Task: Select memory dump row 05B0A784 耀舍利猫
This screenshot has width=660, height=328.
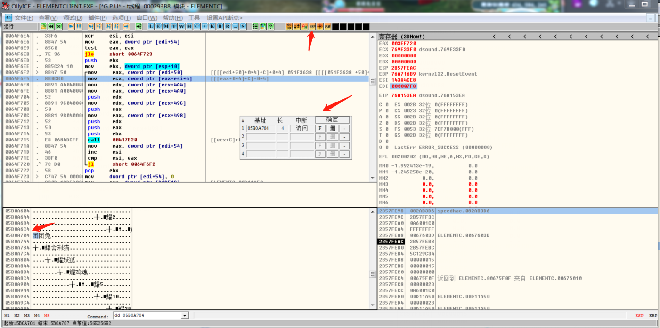Action: pyautogui.click(x=67, y=248)
